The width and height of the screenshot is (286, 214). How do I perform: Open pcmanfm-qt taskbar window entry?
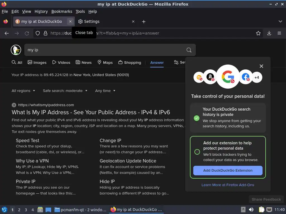pos(80,210)
